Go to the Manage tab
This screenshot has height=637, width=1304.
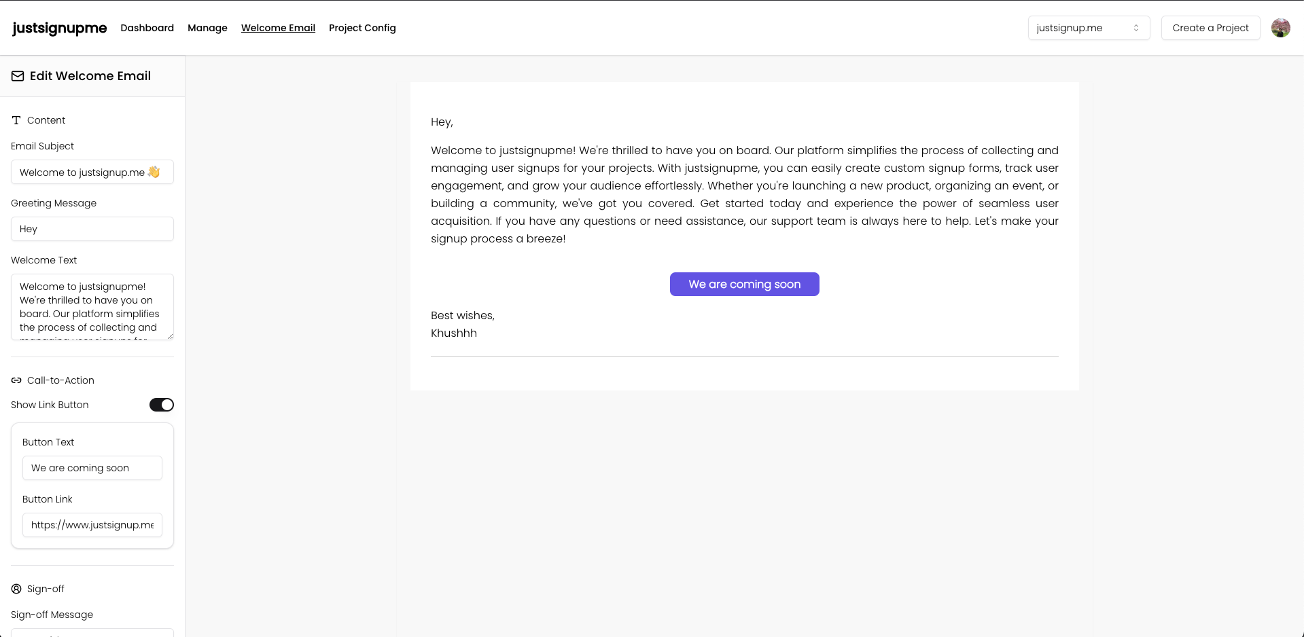point(207,28)
